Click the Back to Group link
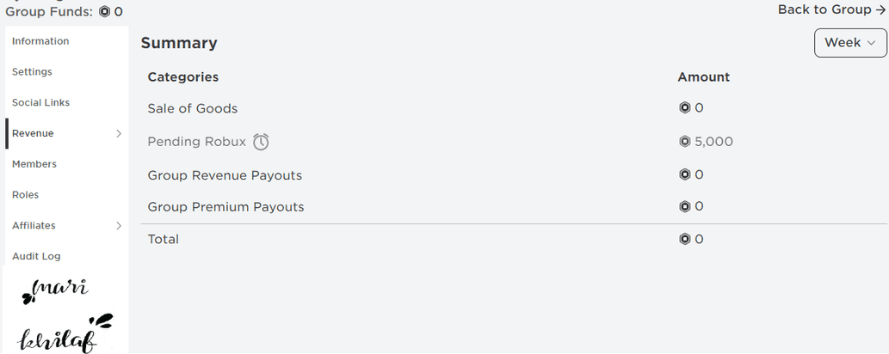 click(x=831, y=9)
